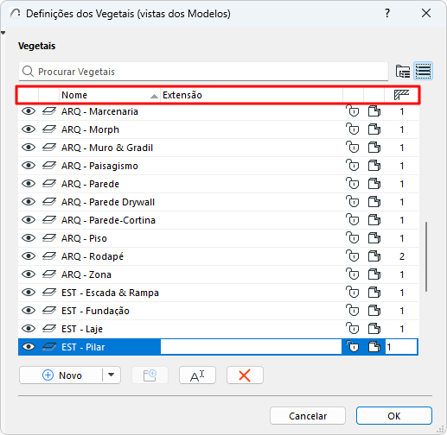447x435 pixels.
Task: Edit the intersection number of EST - Pilar
Action: click(401, 347)
